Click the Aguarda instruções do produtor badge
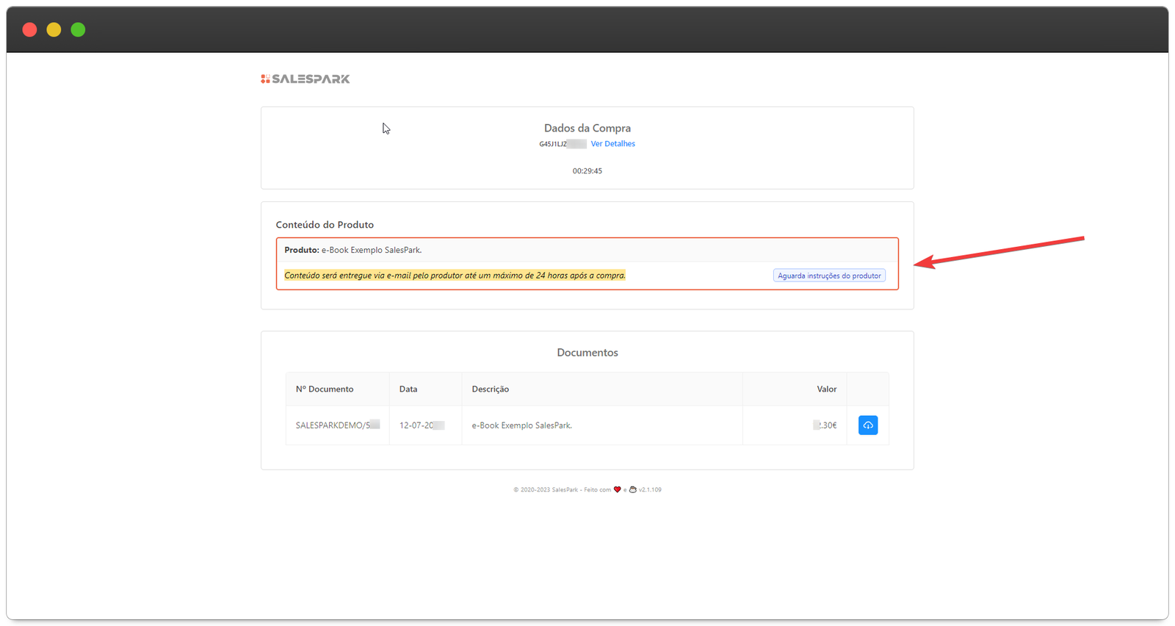This screenshot has width=1175, height=626. click(x=829, y=276)
